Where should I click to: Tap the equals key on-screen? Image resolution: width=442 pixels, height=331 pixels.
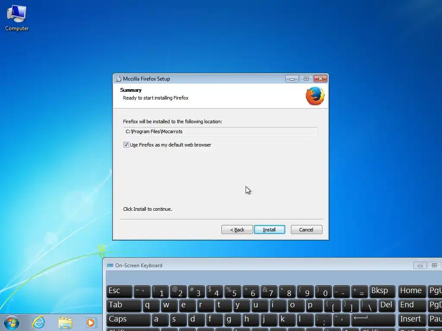[360, 292]
